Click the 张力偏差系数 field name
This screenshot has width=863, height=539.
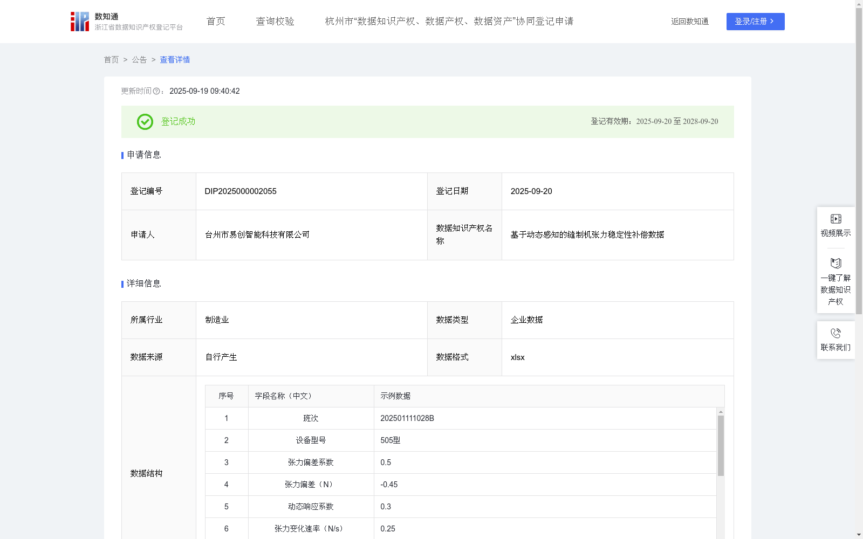(311, 462)
